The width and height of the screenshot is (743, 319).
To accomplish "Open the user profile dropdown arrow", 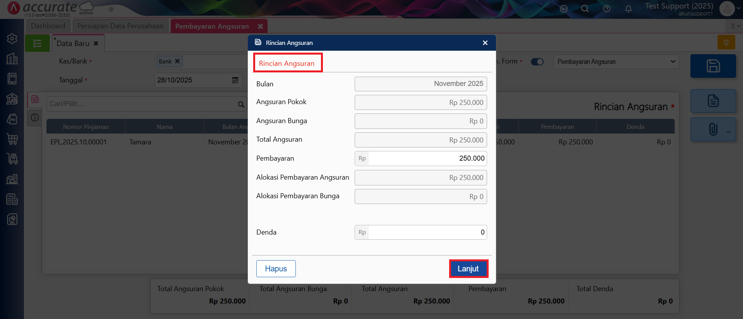I will click(x=739, y=8).
